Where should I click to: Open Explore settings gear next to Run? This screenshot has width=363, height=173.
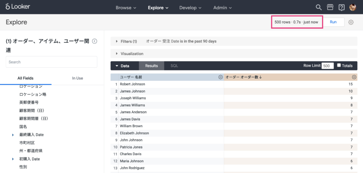pos(351,22)
